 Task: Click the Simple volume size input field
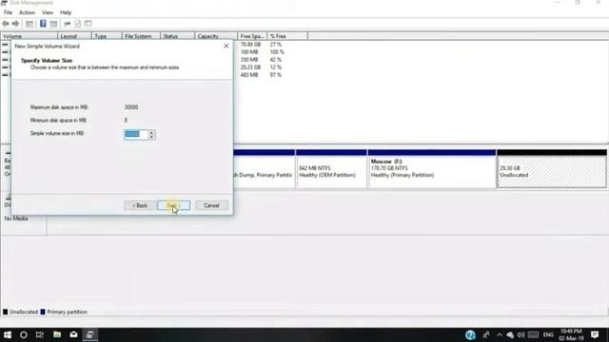click(x=136, y=134)
